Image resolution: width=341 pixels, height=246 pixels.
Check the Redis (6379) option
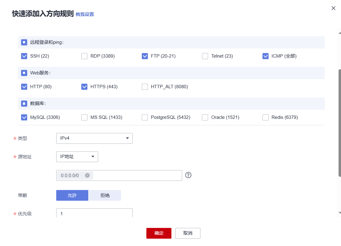click(x=266, y=117)
